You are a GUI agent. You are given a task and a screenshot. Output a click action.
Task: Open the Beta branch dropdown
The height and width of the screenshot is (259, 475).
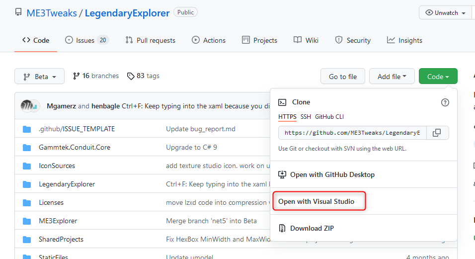click(x=39, y=77)
